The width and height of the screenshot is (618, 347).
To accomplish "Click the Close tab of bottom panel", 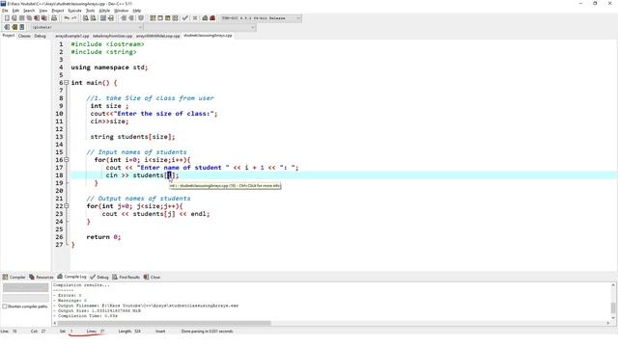I will tap(152, 277).
